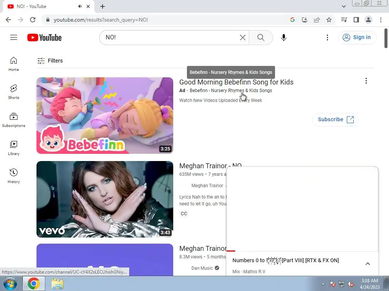389x291 pixels.
Task: Open the Filters options
Action: point(50,61)
